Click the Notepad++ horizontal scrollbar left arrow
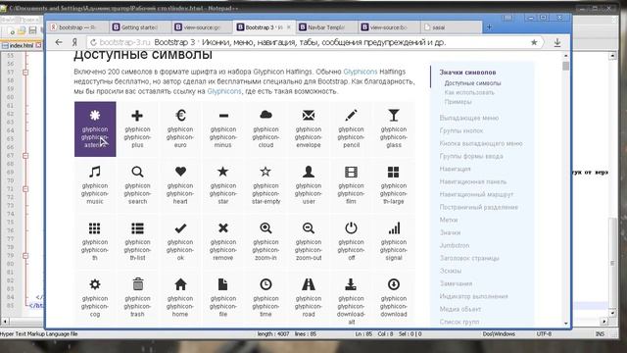This screenshot has width=627, height=353. [5, 321]
